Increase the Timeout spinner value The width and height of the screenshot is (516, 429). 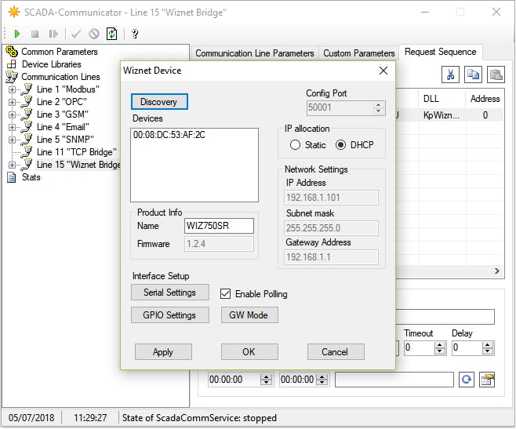point(440,344)
